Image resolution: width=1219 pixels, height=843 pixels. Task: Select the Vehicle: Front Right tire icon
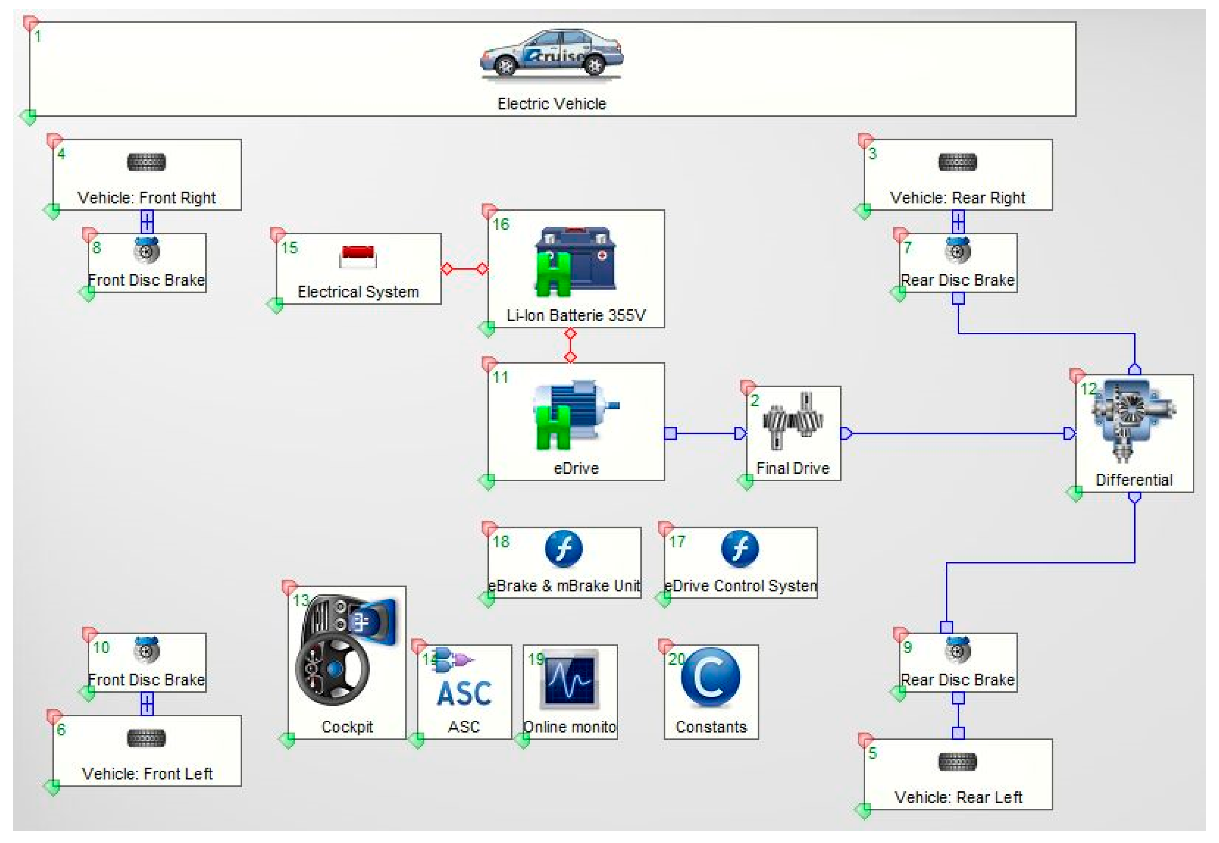click(x=146, y=162)
